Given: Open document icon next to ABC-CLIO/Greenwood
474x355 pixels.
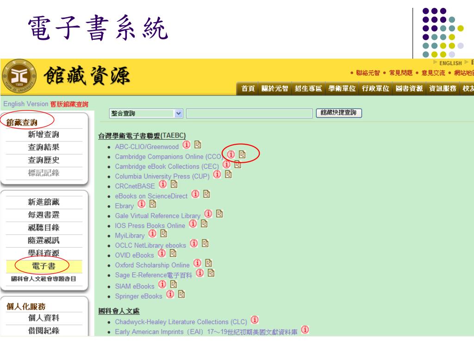Looking at the screenshot, I should 198,145.
